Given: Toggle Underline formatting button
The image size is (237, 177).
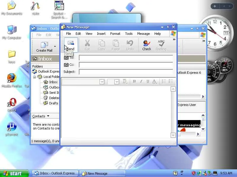Looking at the screenshot, I should coord(148,81).
